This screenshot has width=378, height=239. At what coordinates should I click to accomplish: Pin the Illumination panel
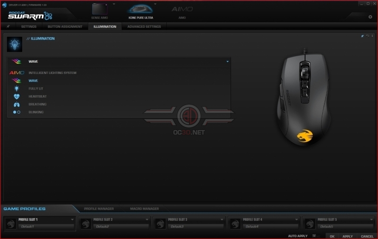coord(362,36)
